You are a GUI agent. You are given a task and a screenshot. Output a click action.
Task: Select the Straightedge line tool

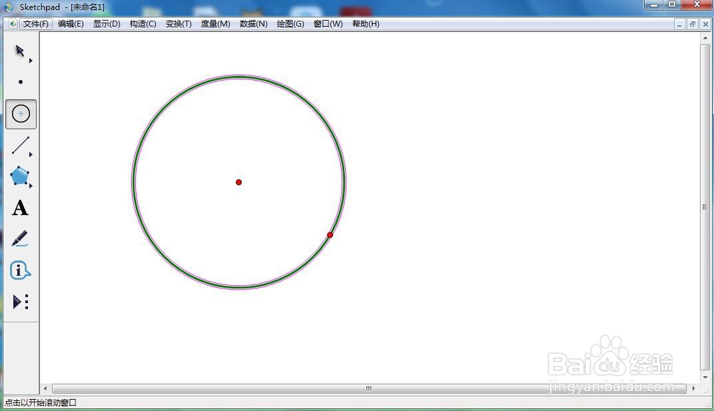pos(21,145)
